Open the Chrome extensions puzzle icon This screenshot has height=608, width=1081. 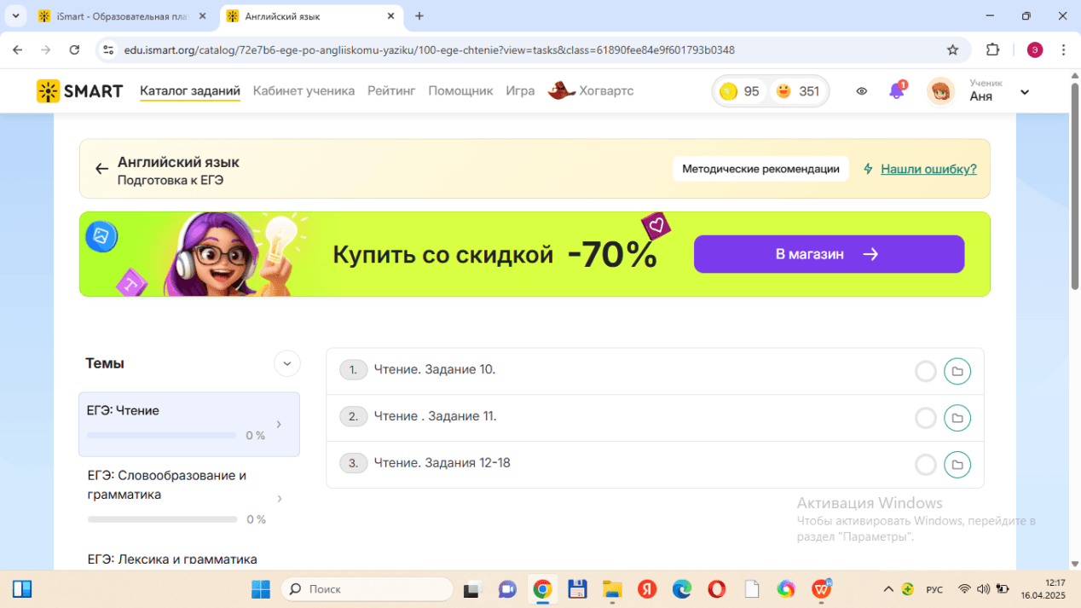(992, 50)
